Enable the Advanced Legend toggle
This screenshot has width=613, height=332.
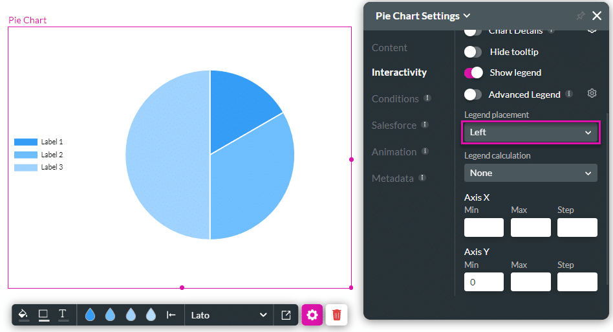point(473,94)
